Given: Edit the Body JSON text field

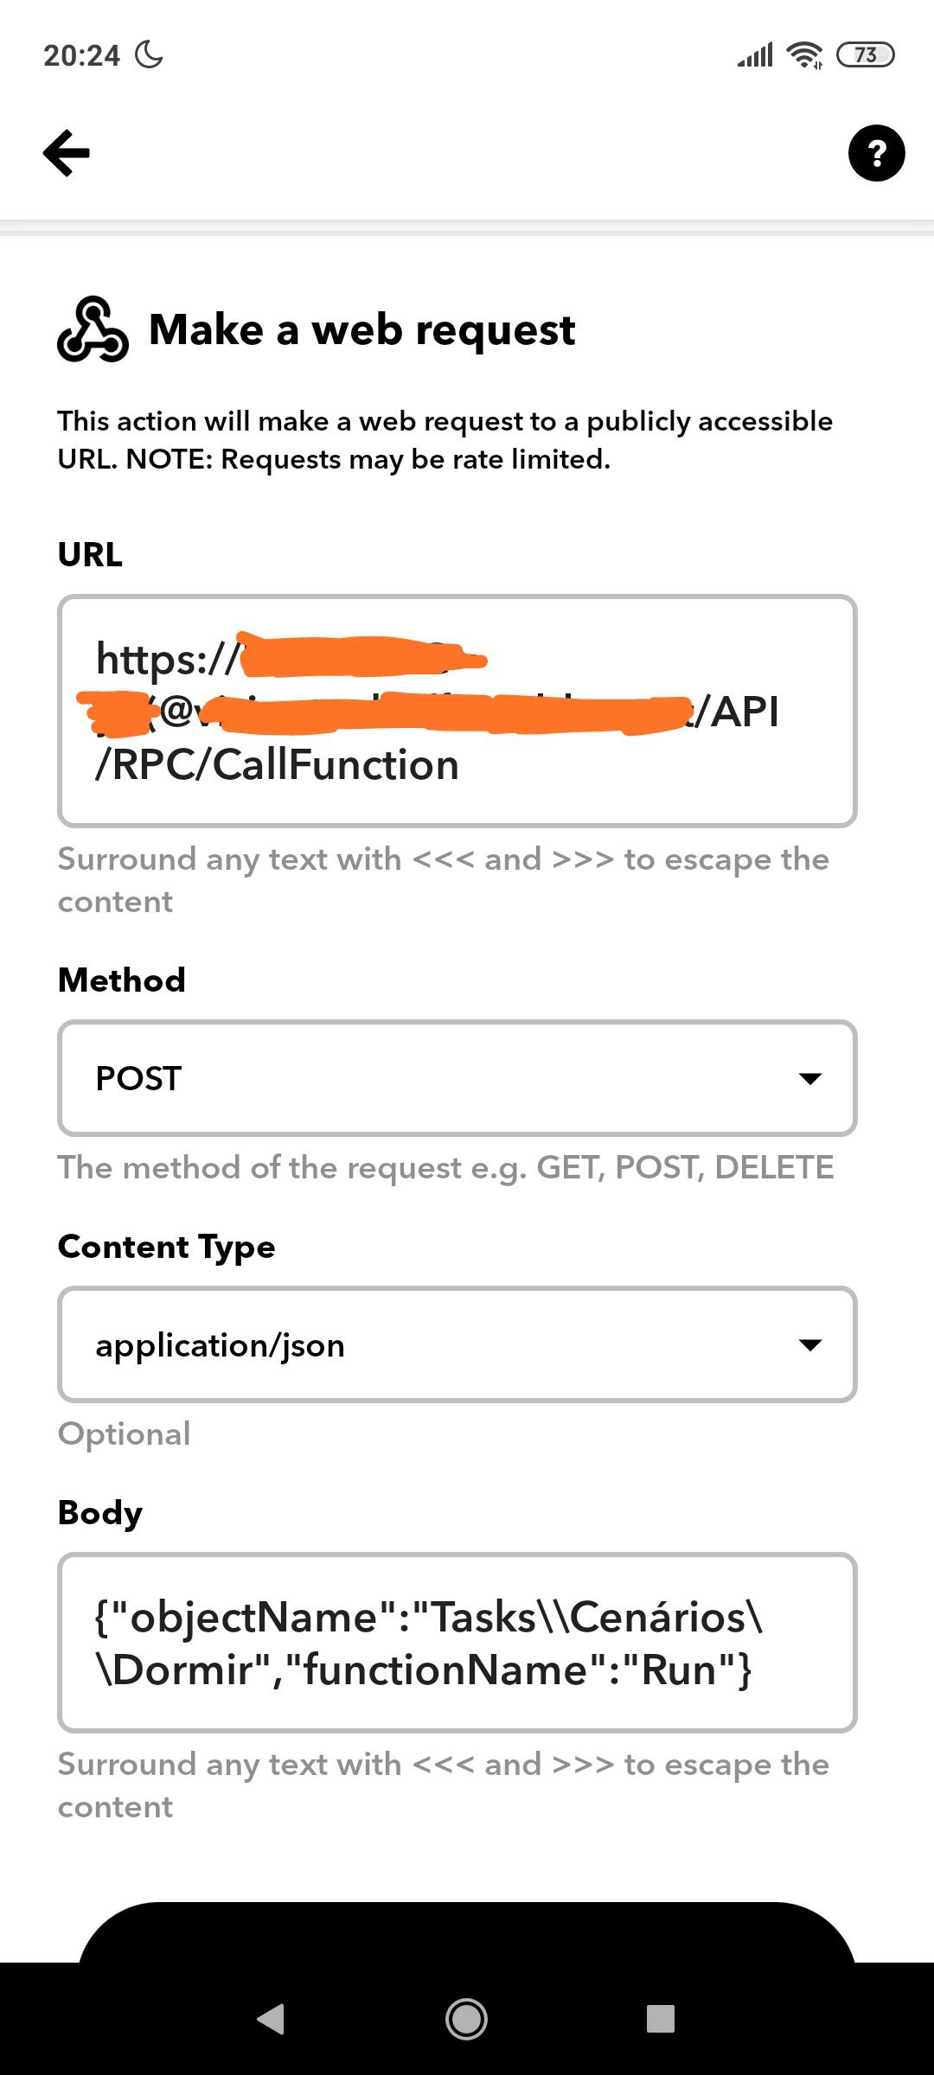Looking at the screenshot, I should click(457, 1643).
